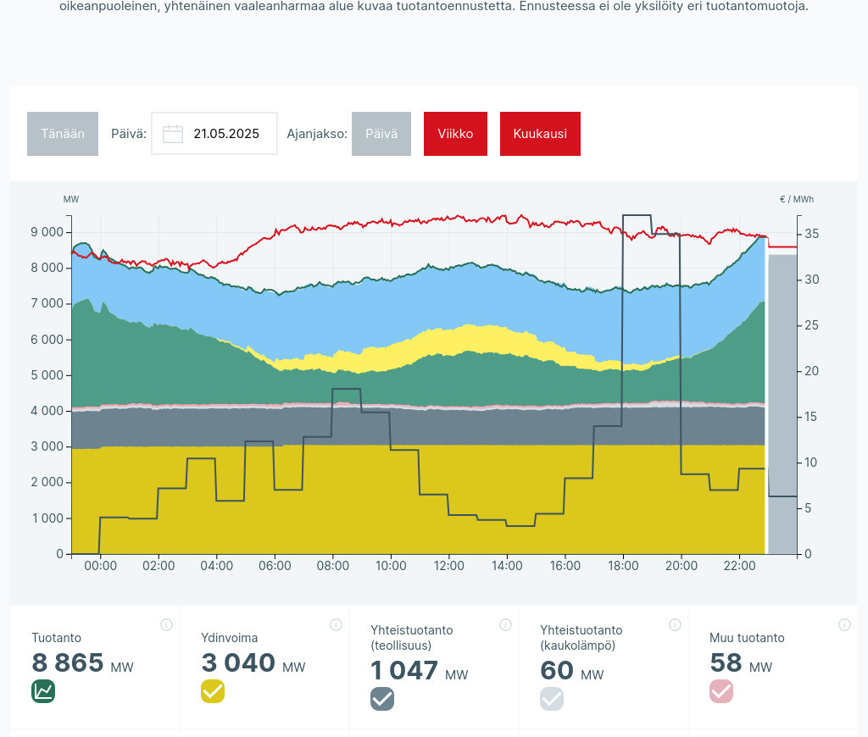Select the Päivä time period
Image resolution: width=868 pixels, height=737 pixels.
coord(381,134)
